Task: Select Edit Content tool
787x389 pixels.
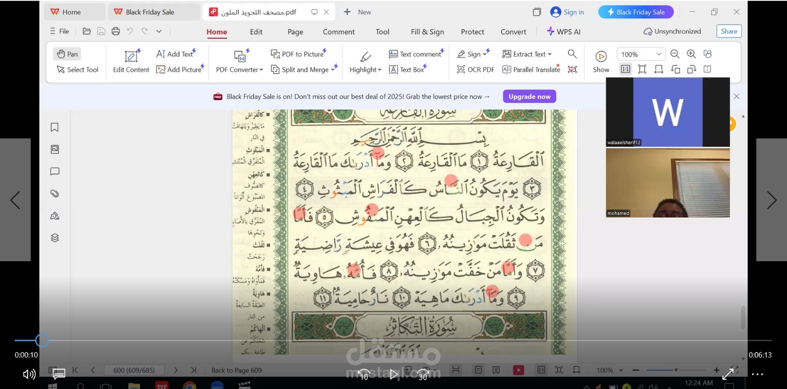Action: point(131,61)
